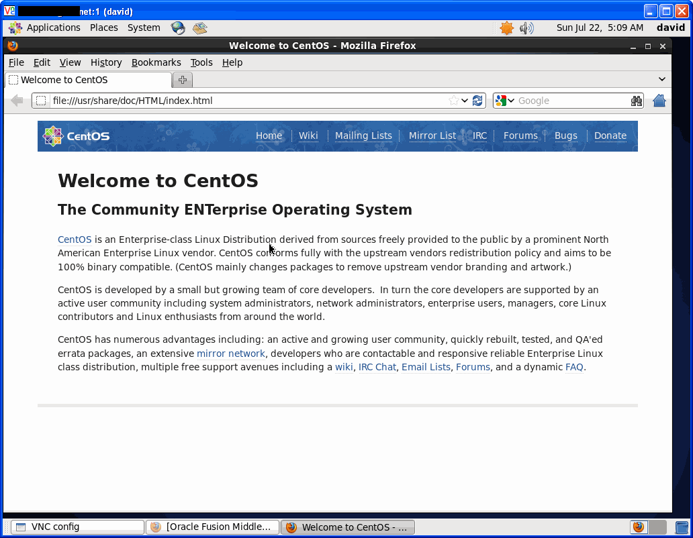Click the Donate header link

[x=610, y=136]
